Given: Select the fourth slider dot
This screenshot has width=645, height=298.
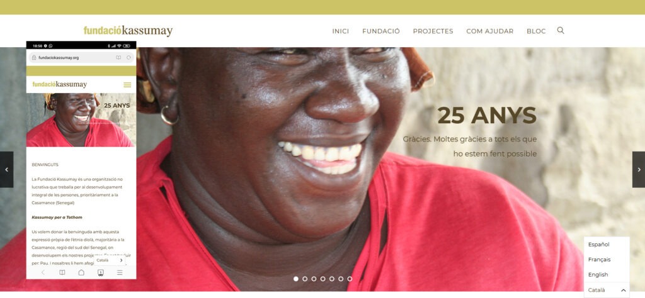Looking at the screenshot, I should 323,279.
